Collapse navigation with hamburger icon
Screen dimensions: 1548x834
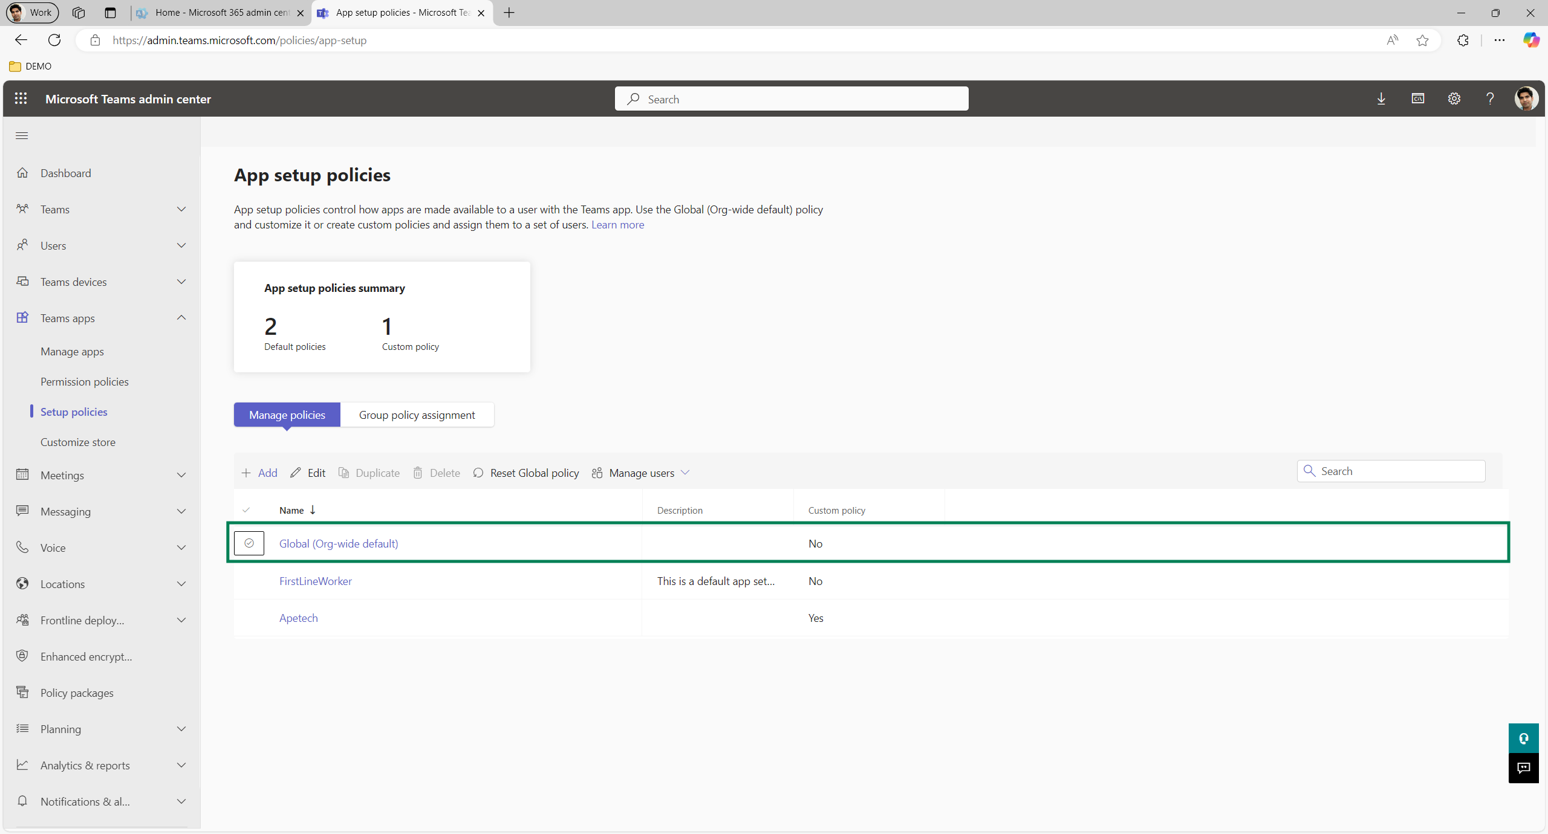(x=22, y=135)
